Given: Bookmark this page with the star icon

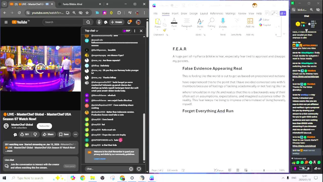Looking at the screenshot, I should (x=87, y=13).
